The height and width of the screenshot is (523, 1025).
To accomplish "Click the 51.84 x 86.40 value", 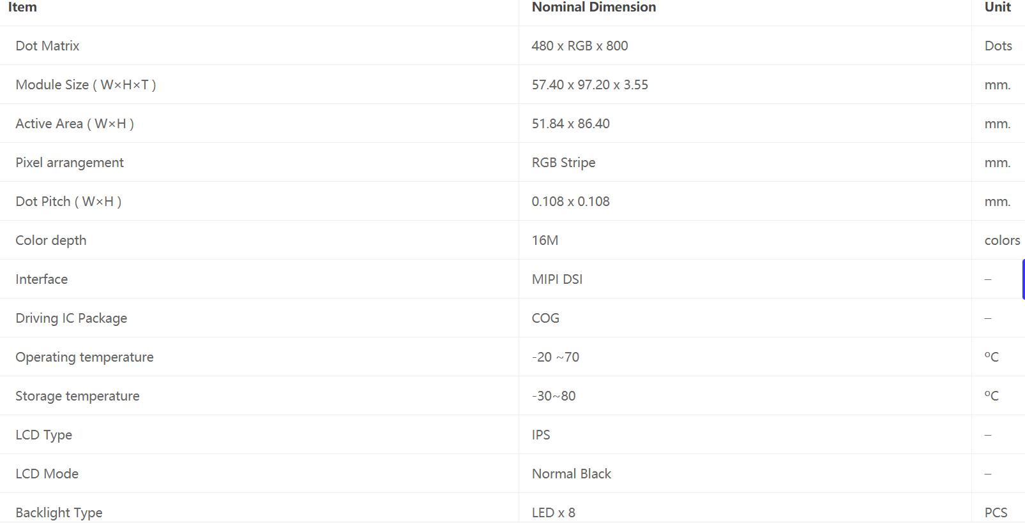I will coord(571,124).
